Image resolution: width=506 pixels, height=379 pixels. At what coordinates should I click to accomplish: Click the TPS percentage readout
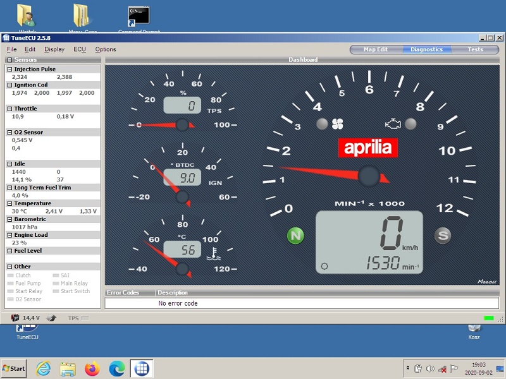tap(182, 105)
